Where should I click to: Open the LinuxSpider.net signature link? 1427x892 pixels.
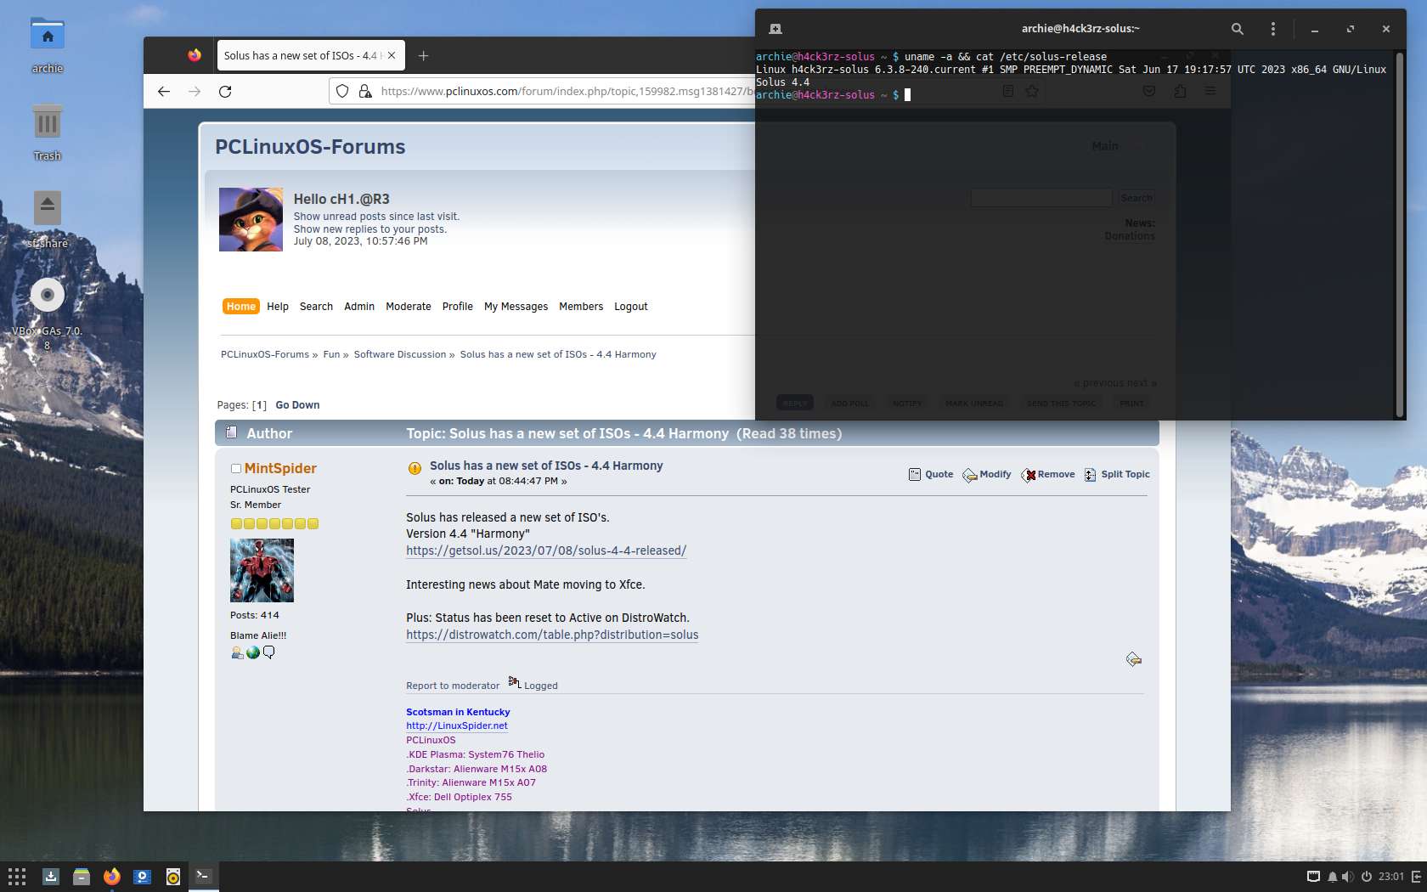click(457, 725)
